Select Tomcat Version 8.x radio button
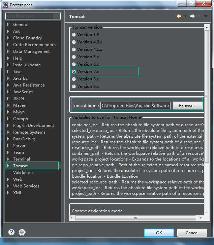The image size is (214, 245). (74, 79)
